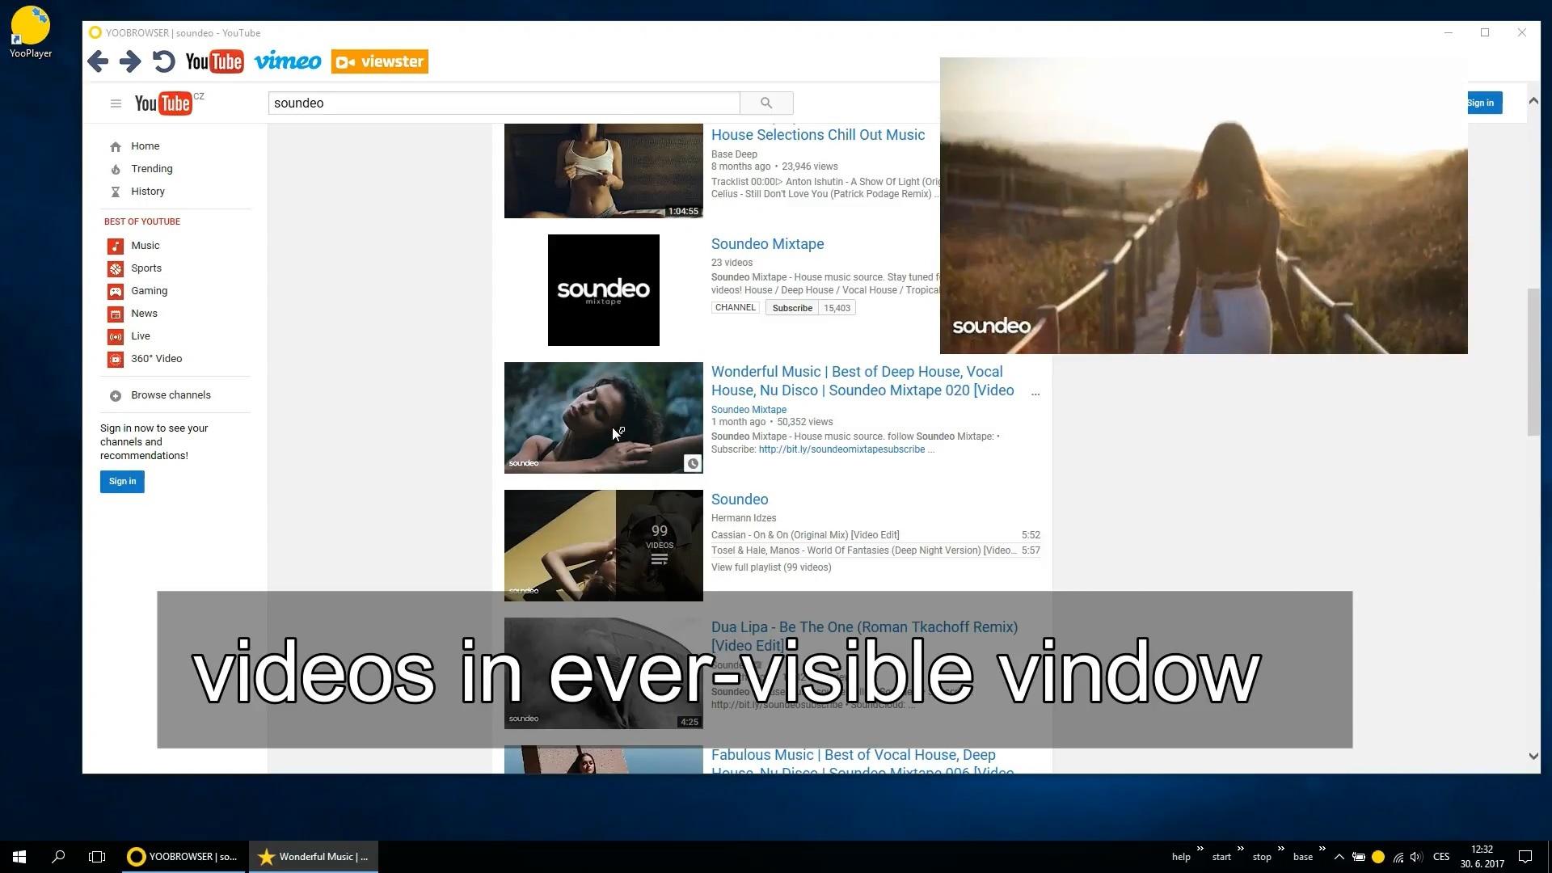Open History hourglass icon in sidebar
Image resolution: width=1552 pixels, height=873 pixels.
(116, 192)
